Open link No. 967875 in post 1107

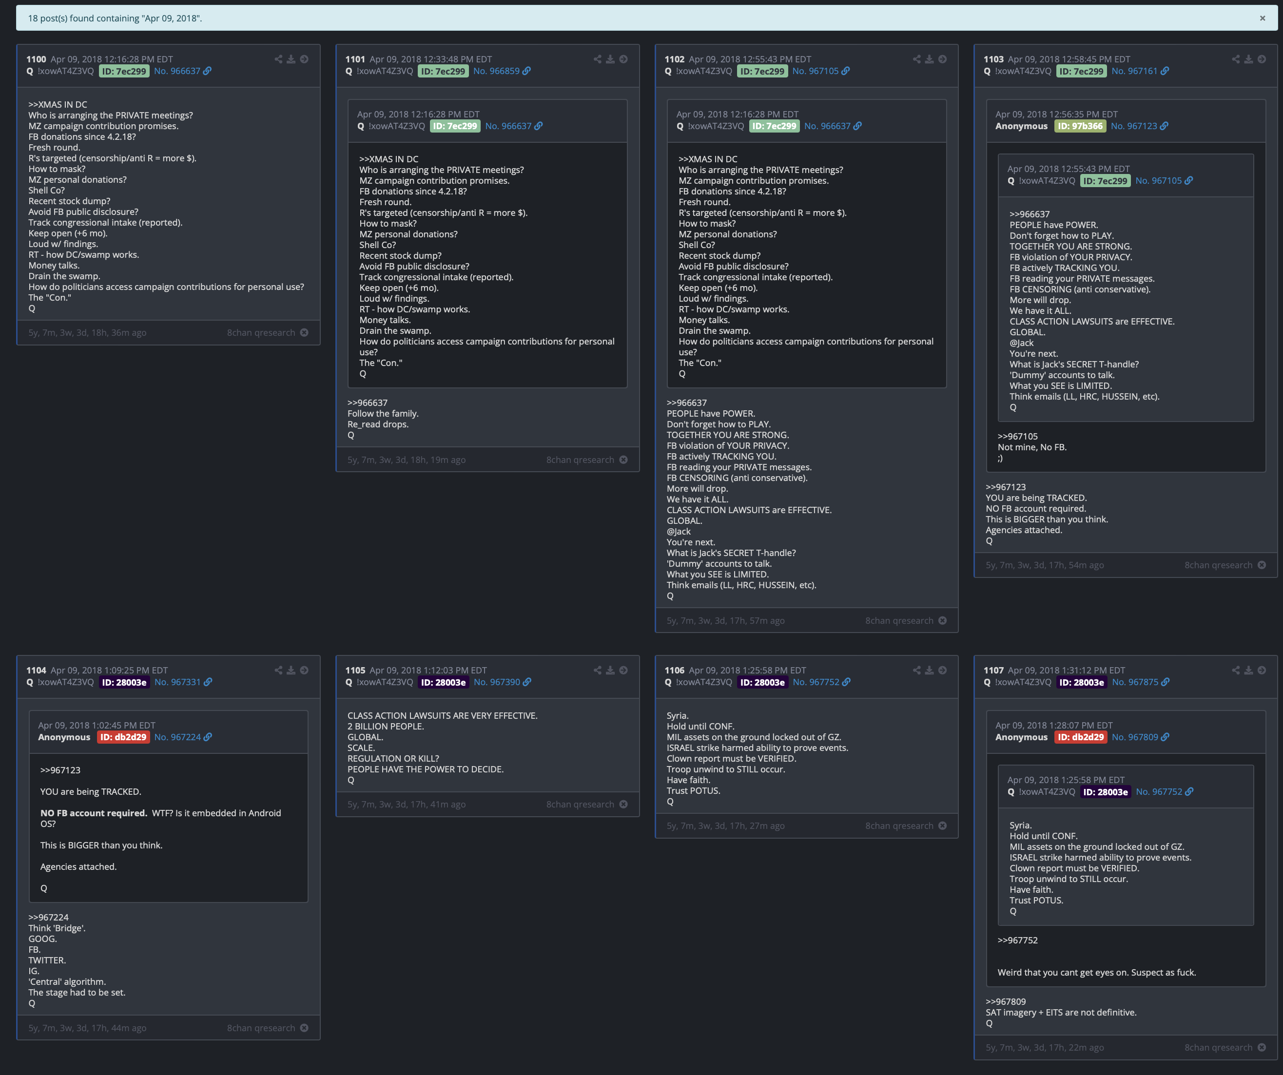coord(1141,682)
